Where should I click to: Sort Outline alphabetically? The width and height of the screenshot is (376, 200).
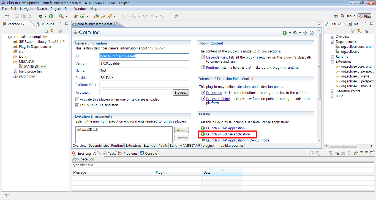coord(366,31)
